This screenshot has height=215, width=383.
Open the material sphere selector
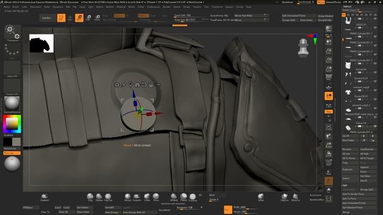click(x=12, y=105)
